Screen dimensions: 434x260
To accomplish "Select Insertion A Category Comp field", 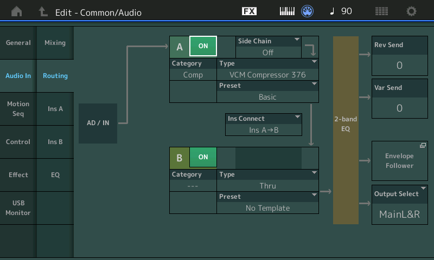I will tap(193, 75).
